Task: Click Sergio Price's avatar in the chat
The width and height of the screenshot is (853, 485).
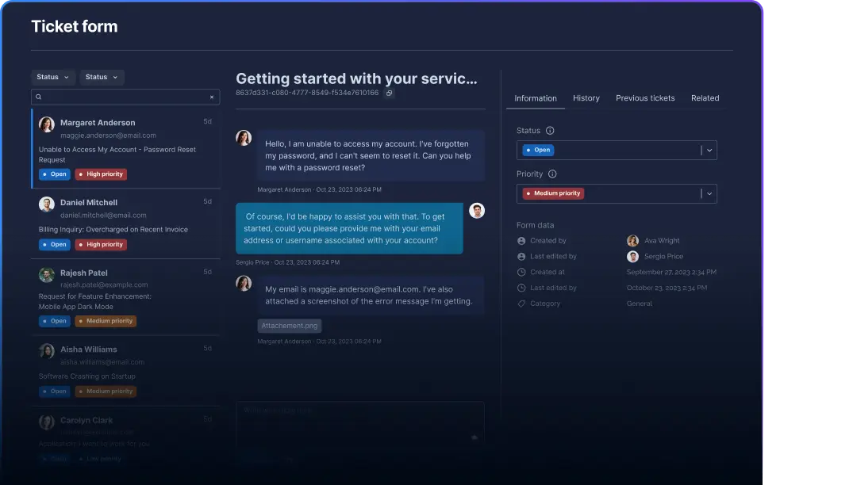Action: (x=476, y=211)
